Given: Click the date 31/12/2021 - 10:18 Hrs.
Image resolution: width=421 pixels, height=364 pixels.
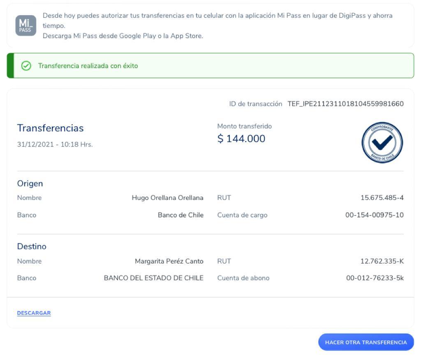Looking at the screenshot, I should tap(55, 144).
